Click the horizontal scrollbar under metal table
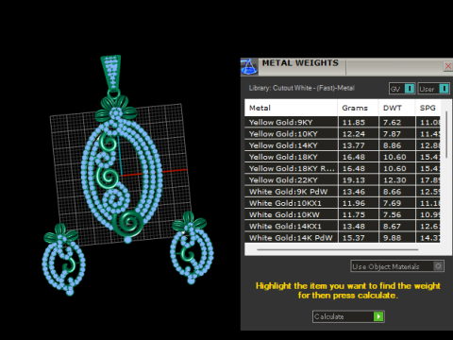The image size is (453, 340). click(x=338, y=249)
